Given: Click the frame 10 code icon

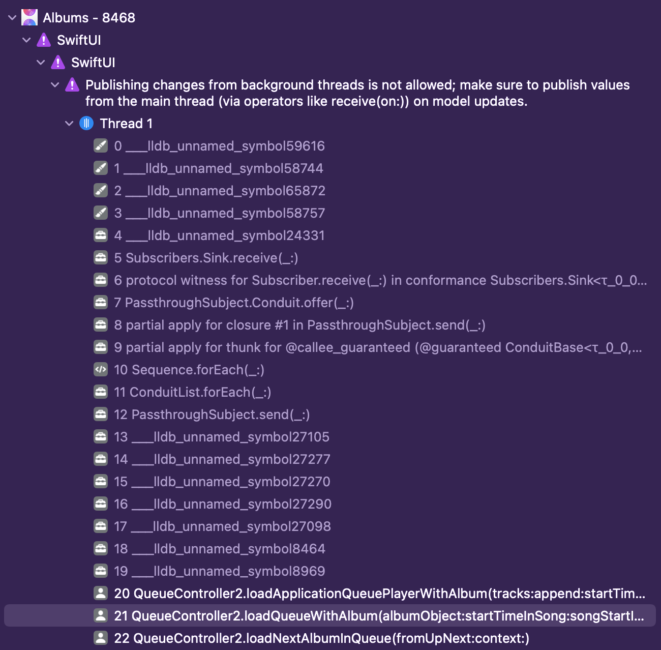Looking at the screenshot, I should click(101, 370).
